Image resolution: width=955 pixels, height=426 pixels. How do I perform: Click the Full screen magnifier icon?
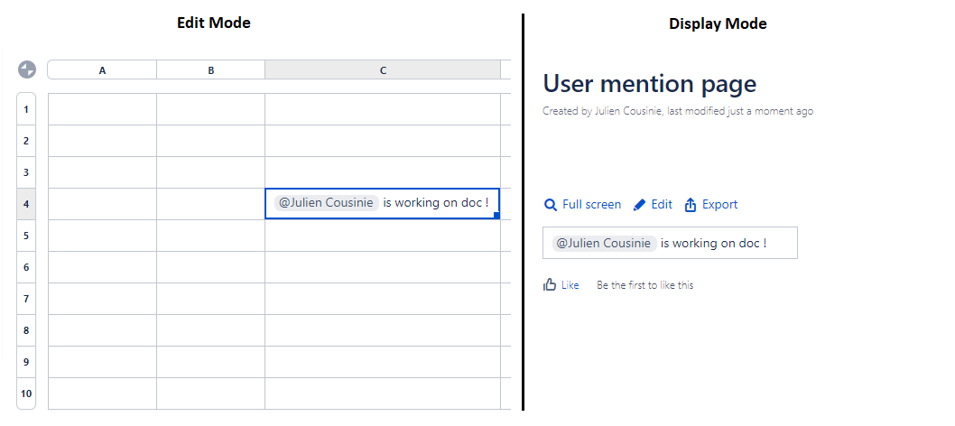point(550,205)
